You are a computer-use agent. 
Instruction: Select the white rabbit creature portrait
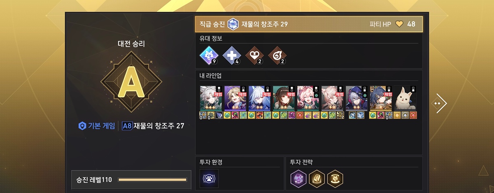click(405, 98)
